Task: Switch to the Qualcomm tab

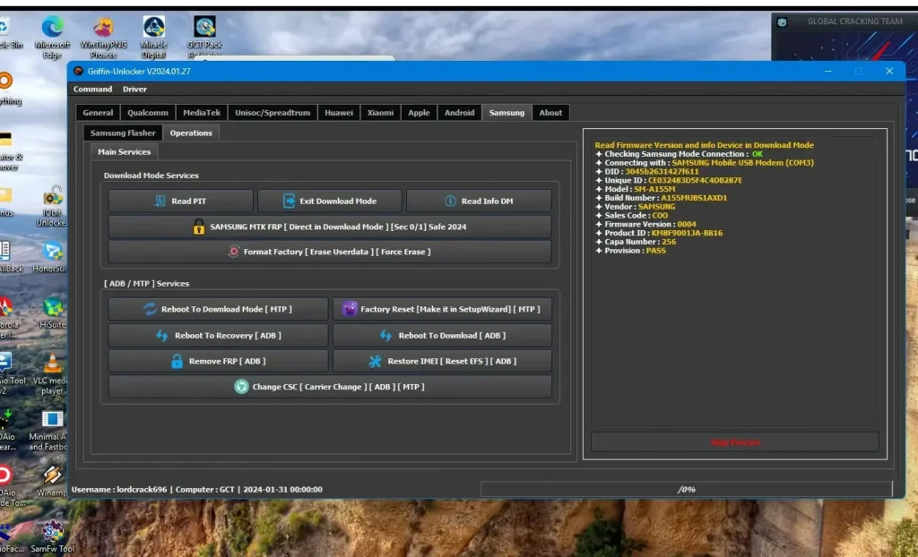Action: [148, 113]
